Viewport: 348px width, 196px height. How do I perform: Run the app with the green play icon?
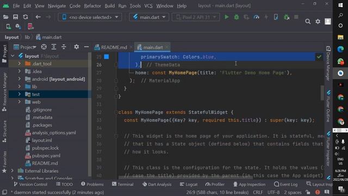226,17
